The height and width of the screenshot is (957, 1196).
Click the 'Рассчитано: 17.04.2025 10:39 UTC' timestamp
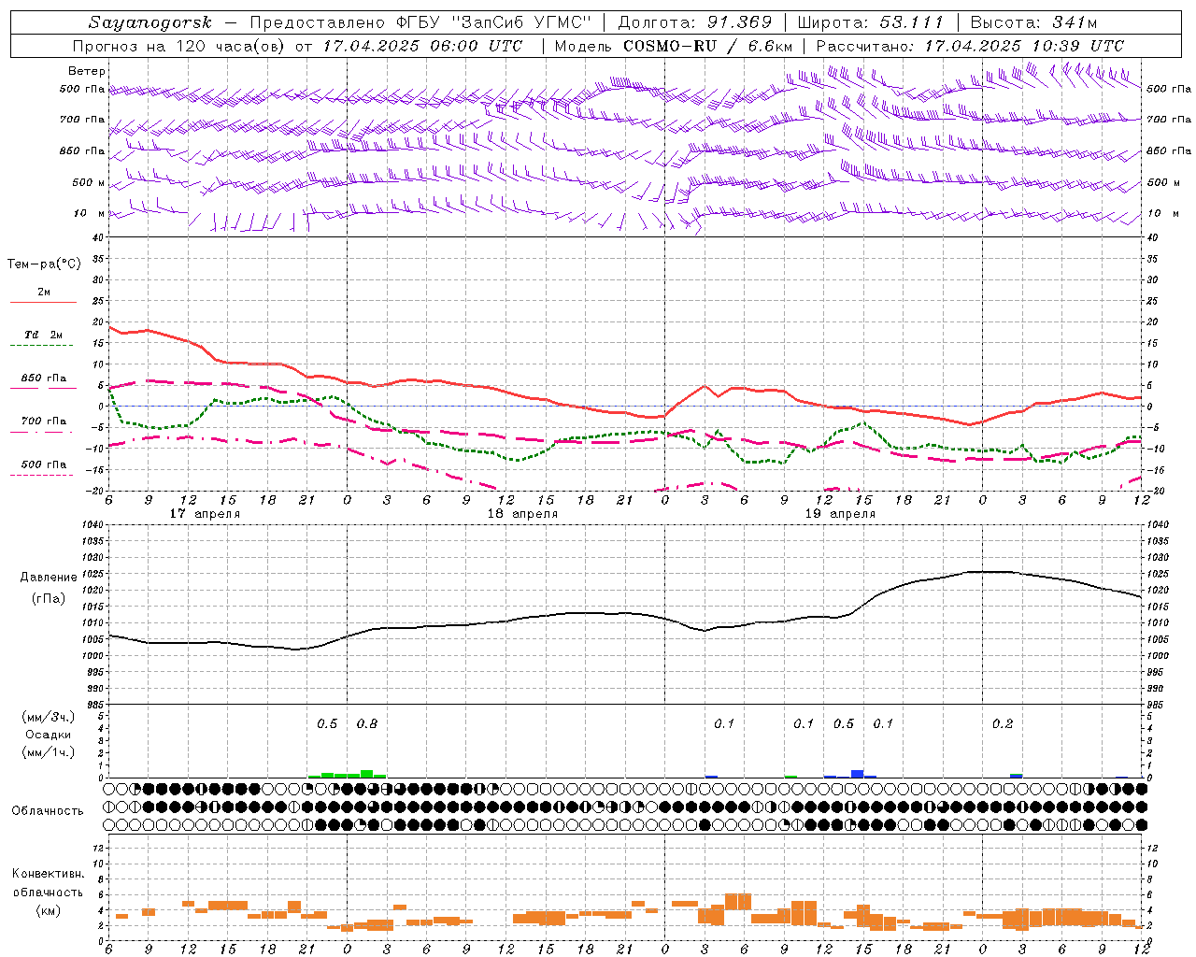(x=970, y=46)
